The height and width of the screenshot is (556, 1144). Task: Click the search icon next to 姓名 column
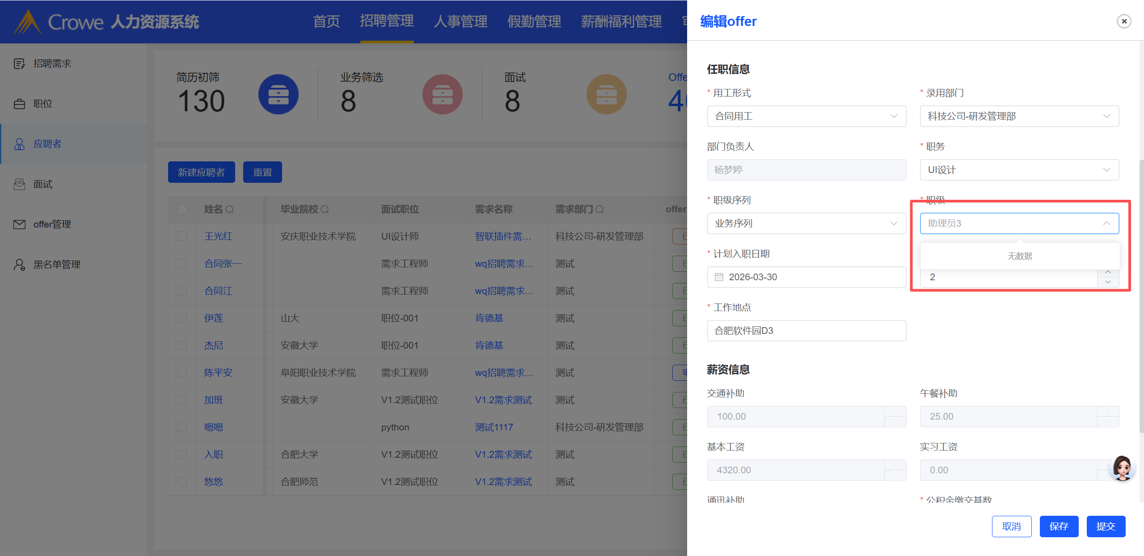coord(229,209)
